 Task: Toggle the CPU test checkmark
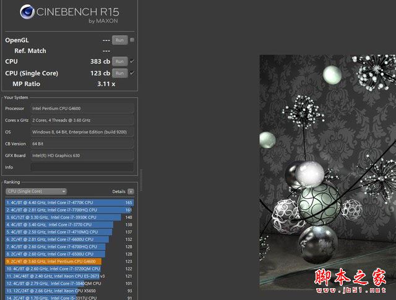click(x=132, y=61)
